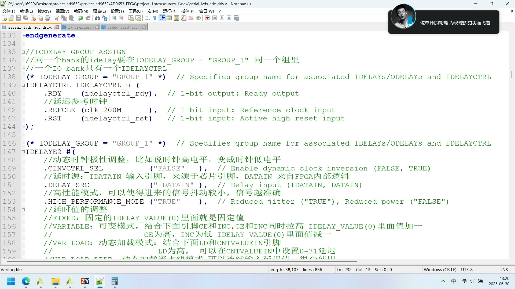Collapse the IDELAYE2 block at line 147
Image resolution: width=515 pixels, height=289 pixels.
point(23,152)
